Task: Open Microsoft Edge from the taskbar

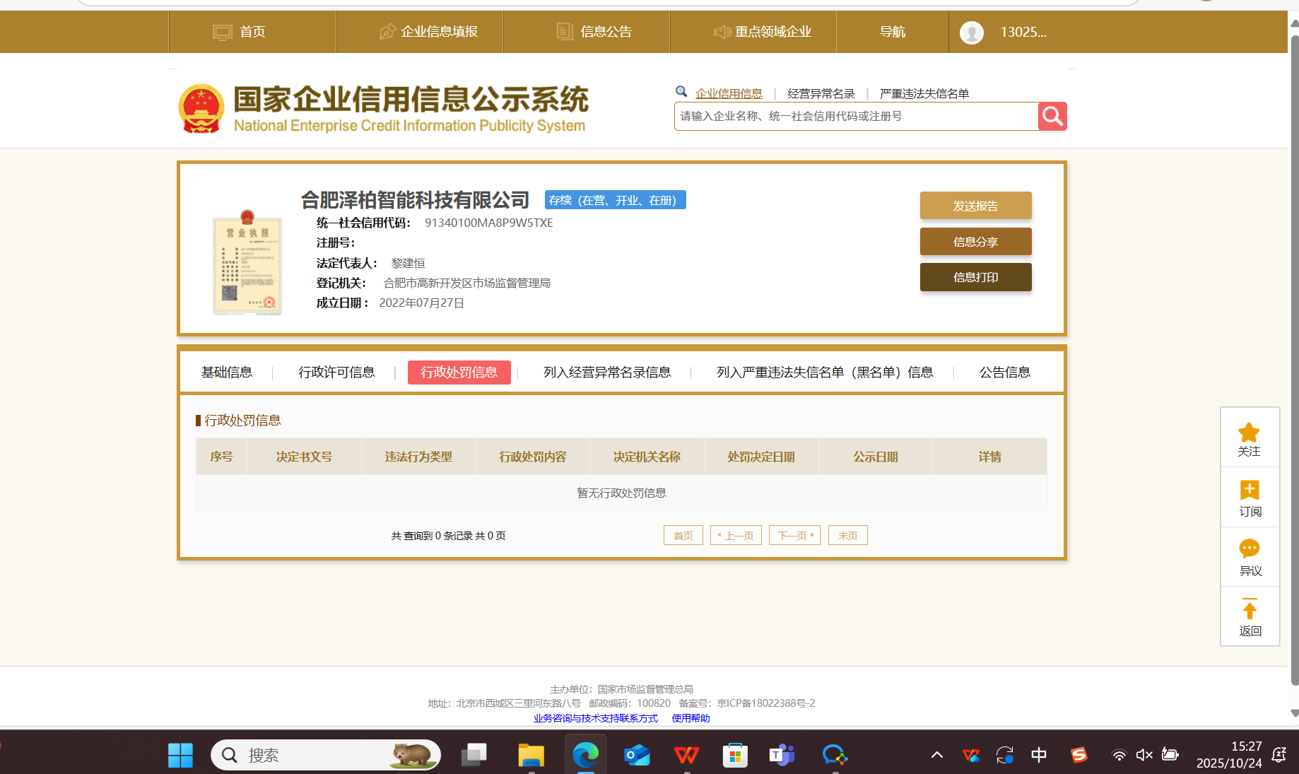Action: [585, 755]
